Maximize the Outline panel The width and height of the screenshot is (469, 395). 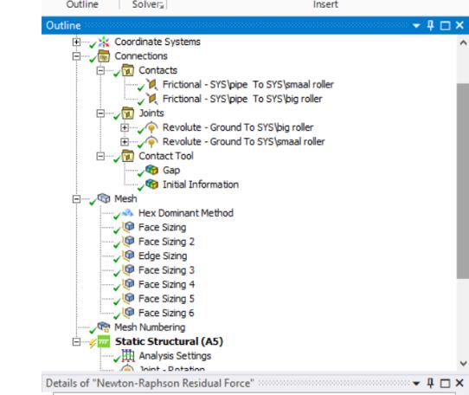445,26
